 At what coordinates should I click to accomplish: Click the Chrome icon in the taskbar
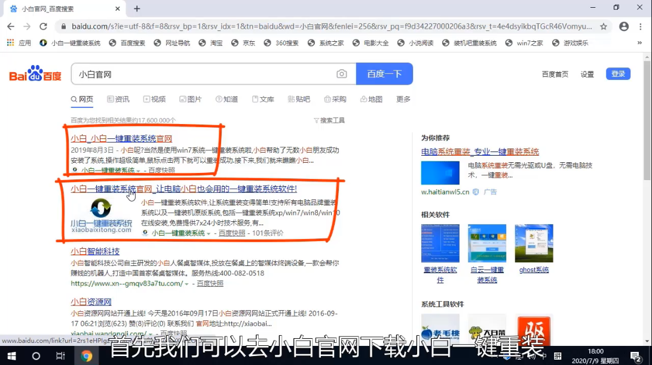coord(87,355)
